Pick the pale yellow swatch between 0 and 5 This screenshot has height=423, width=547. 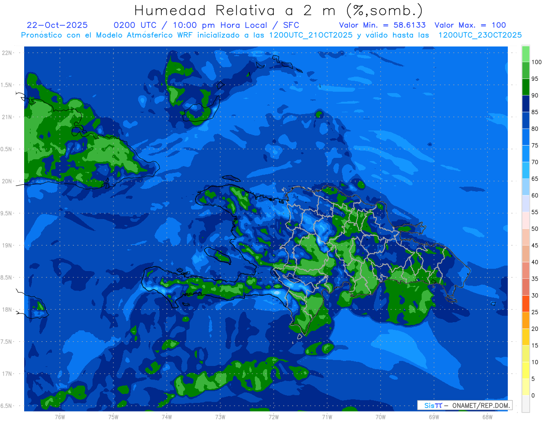526,386
